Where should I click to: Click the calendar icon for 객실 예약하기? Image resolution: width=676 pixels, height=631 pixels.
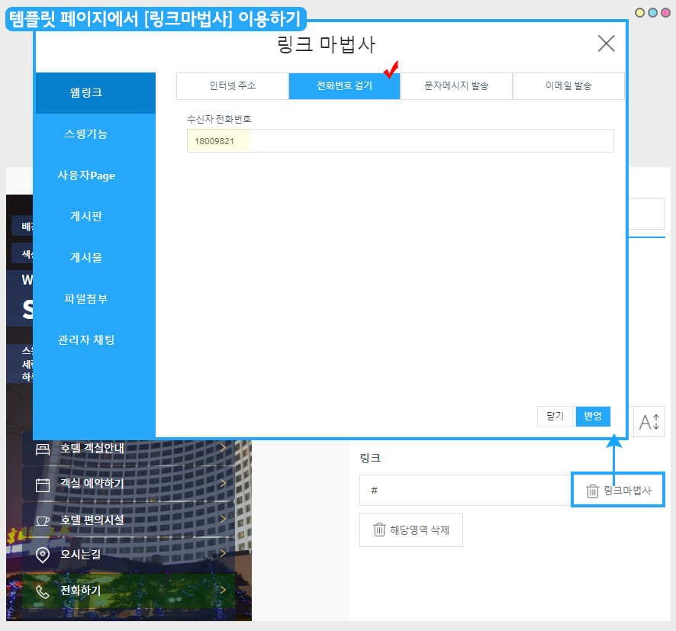[43, 484]
